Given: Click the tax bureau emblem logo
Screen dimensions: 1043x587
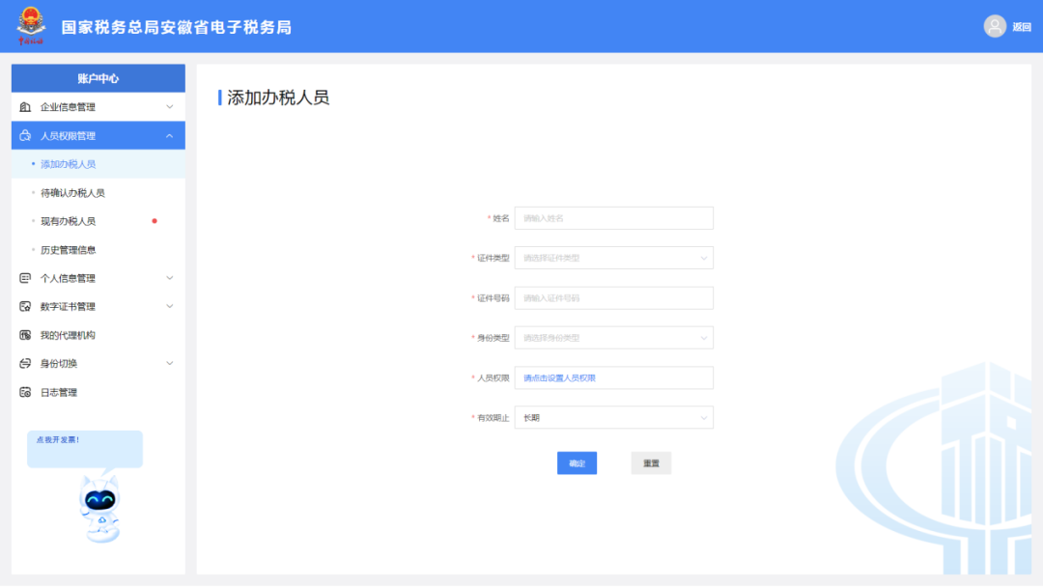Looking at the screenshot, I should point(31,25).
